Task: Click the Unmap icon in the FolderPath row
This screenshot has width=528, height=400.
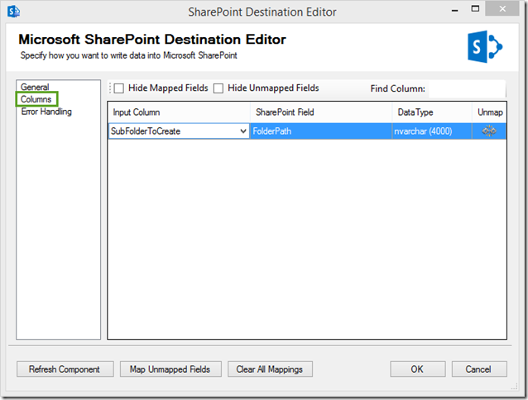Action: tap(489, 131)
